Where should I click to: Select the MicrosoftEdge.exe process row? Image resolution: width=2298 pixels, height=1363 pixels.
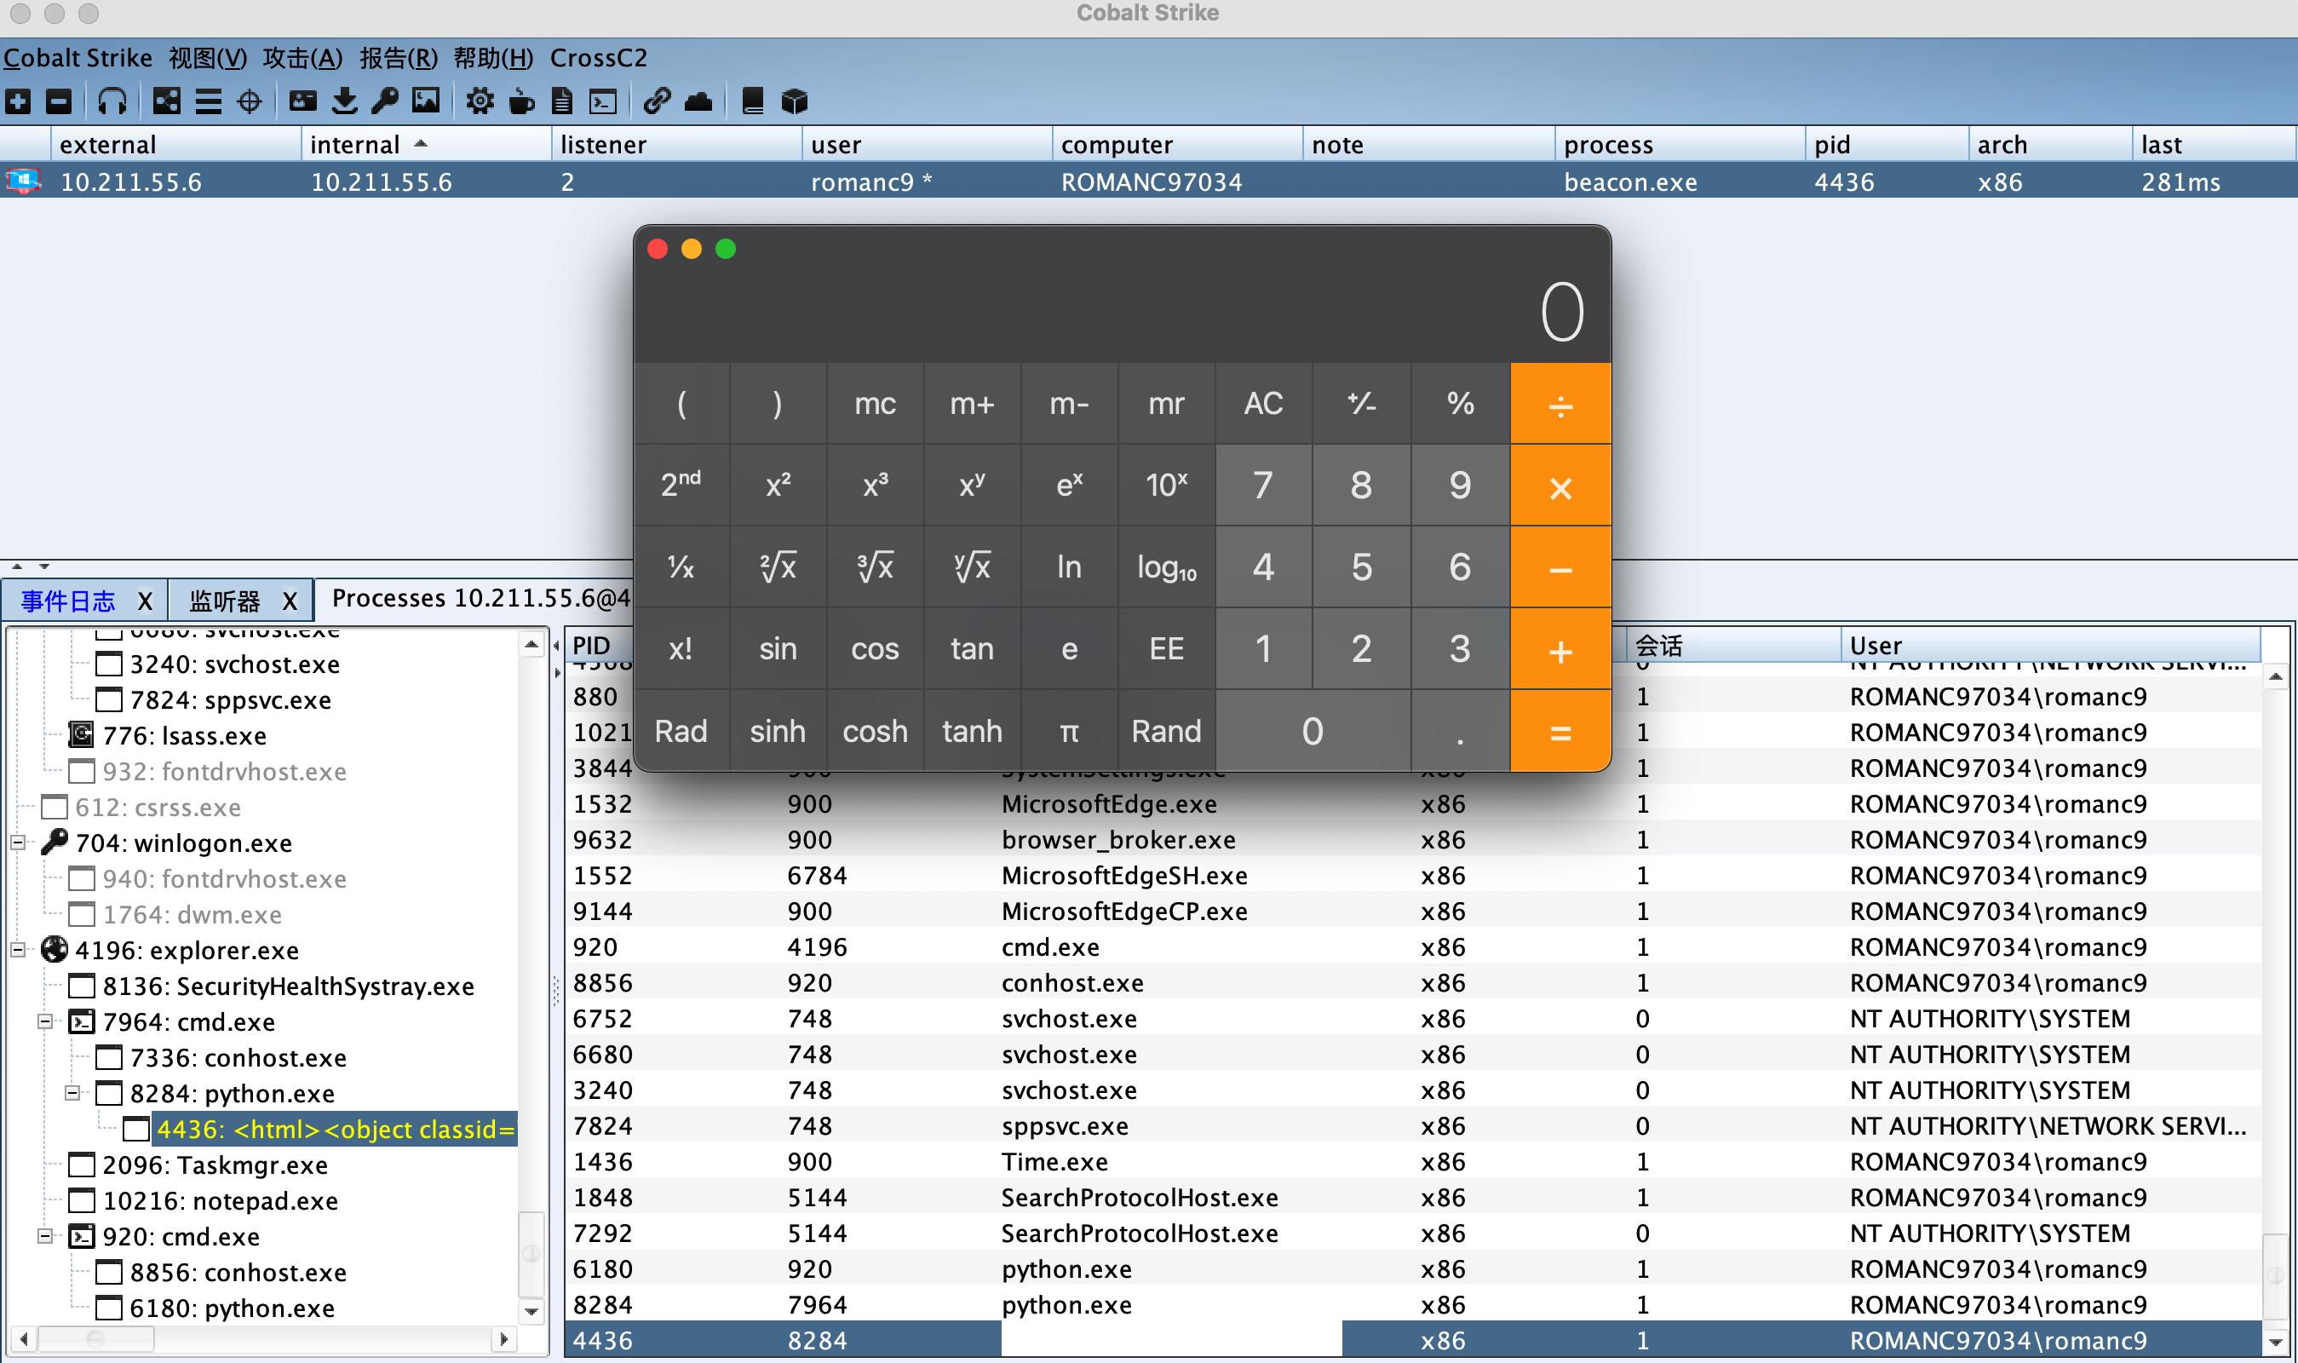1412,803
